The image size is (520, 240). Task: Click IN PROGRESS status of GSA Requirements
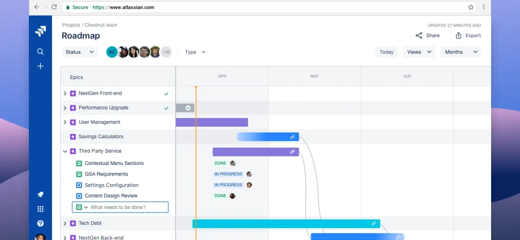[x=228, y=174]
